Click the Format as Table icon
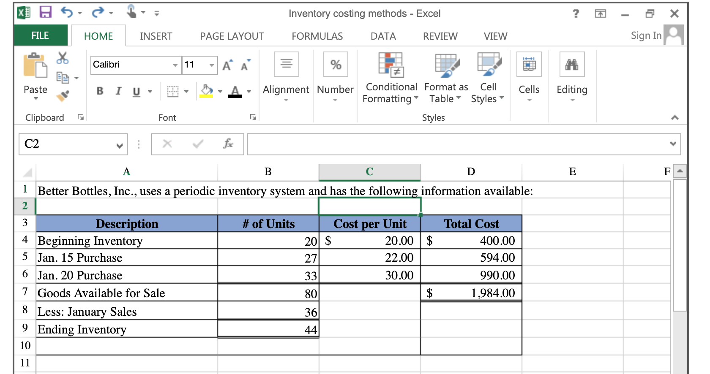The width and height of the screenshot is (710, 374). coord(447,65)
